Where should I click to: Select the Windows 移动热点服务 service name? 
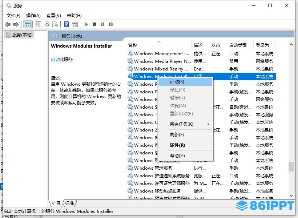pyautogui.click(x=157, y=191)
